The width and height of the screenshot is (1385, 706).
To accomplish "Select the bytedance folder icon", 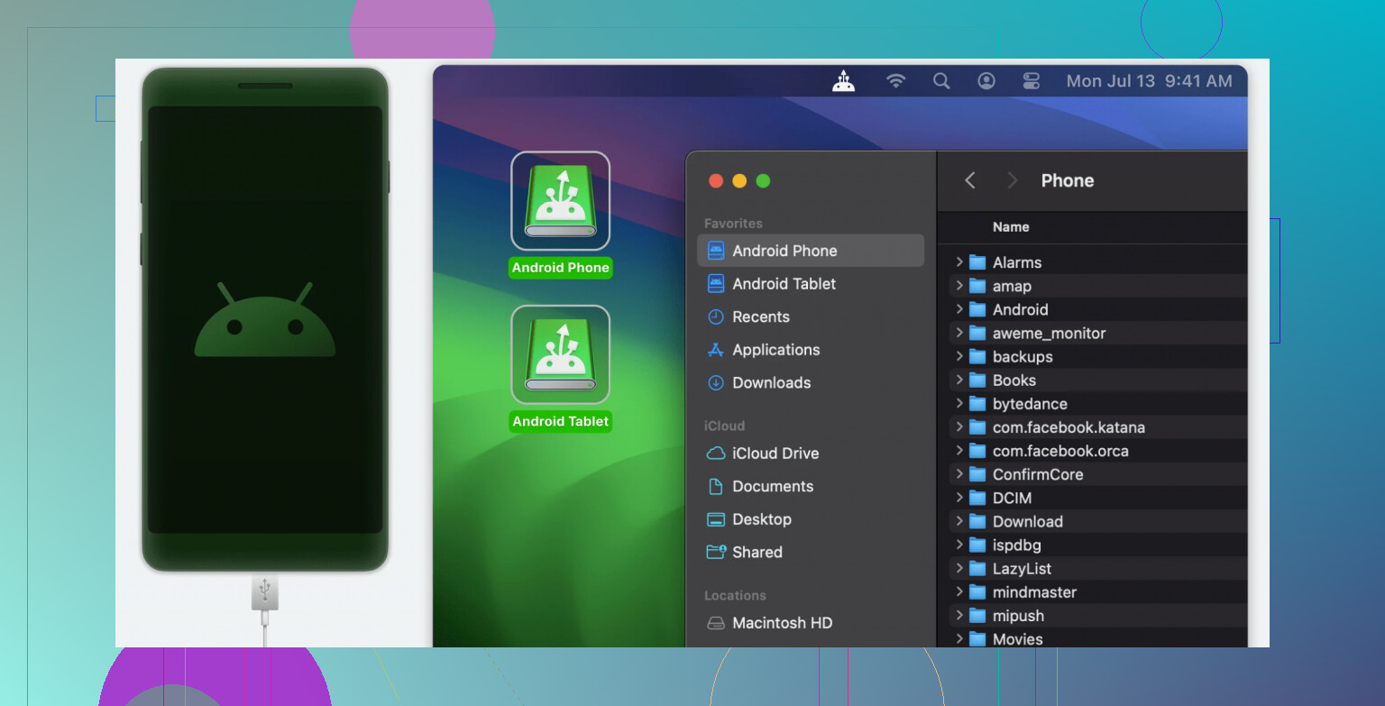I will 977,404.
